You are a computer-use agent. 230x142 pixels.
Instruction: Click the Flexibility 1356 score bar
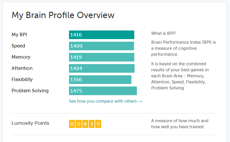point(100,80)
